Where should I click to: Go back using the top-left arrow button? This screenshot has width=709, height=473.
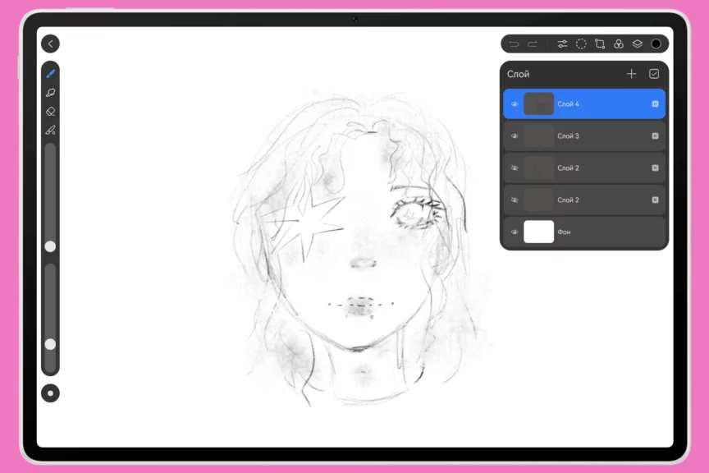[x=50, y=44]
